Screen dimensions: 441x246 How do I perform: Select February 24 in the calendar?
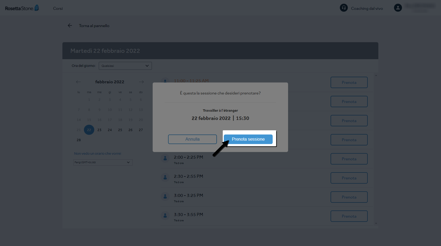(x=110, y=130)
